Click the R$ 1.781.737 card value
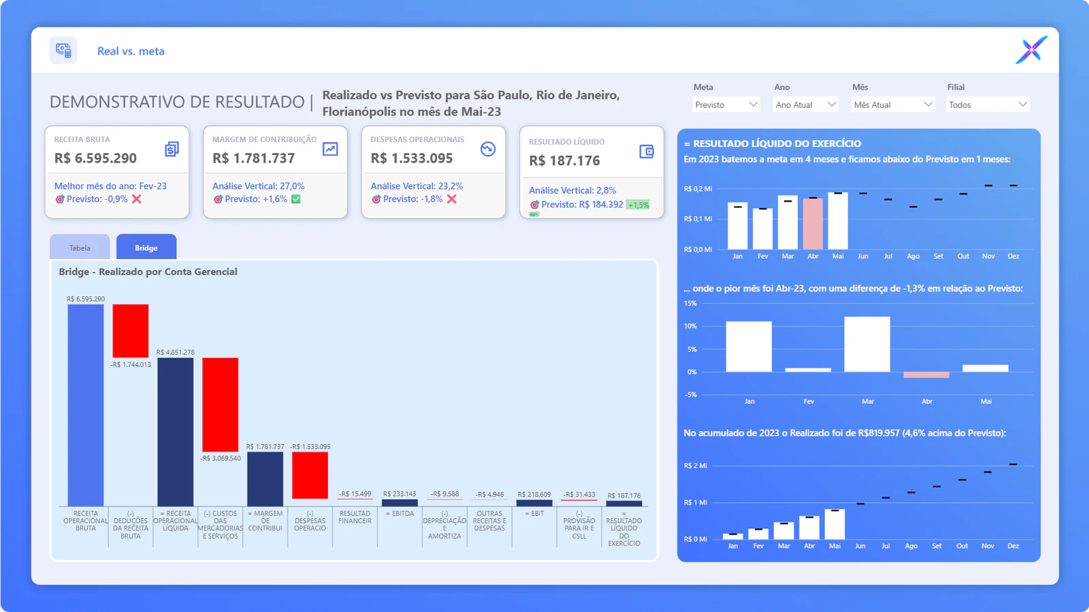This screenshot has width=1089, height=612. coord(253,158)
